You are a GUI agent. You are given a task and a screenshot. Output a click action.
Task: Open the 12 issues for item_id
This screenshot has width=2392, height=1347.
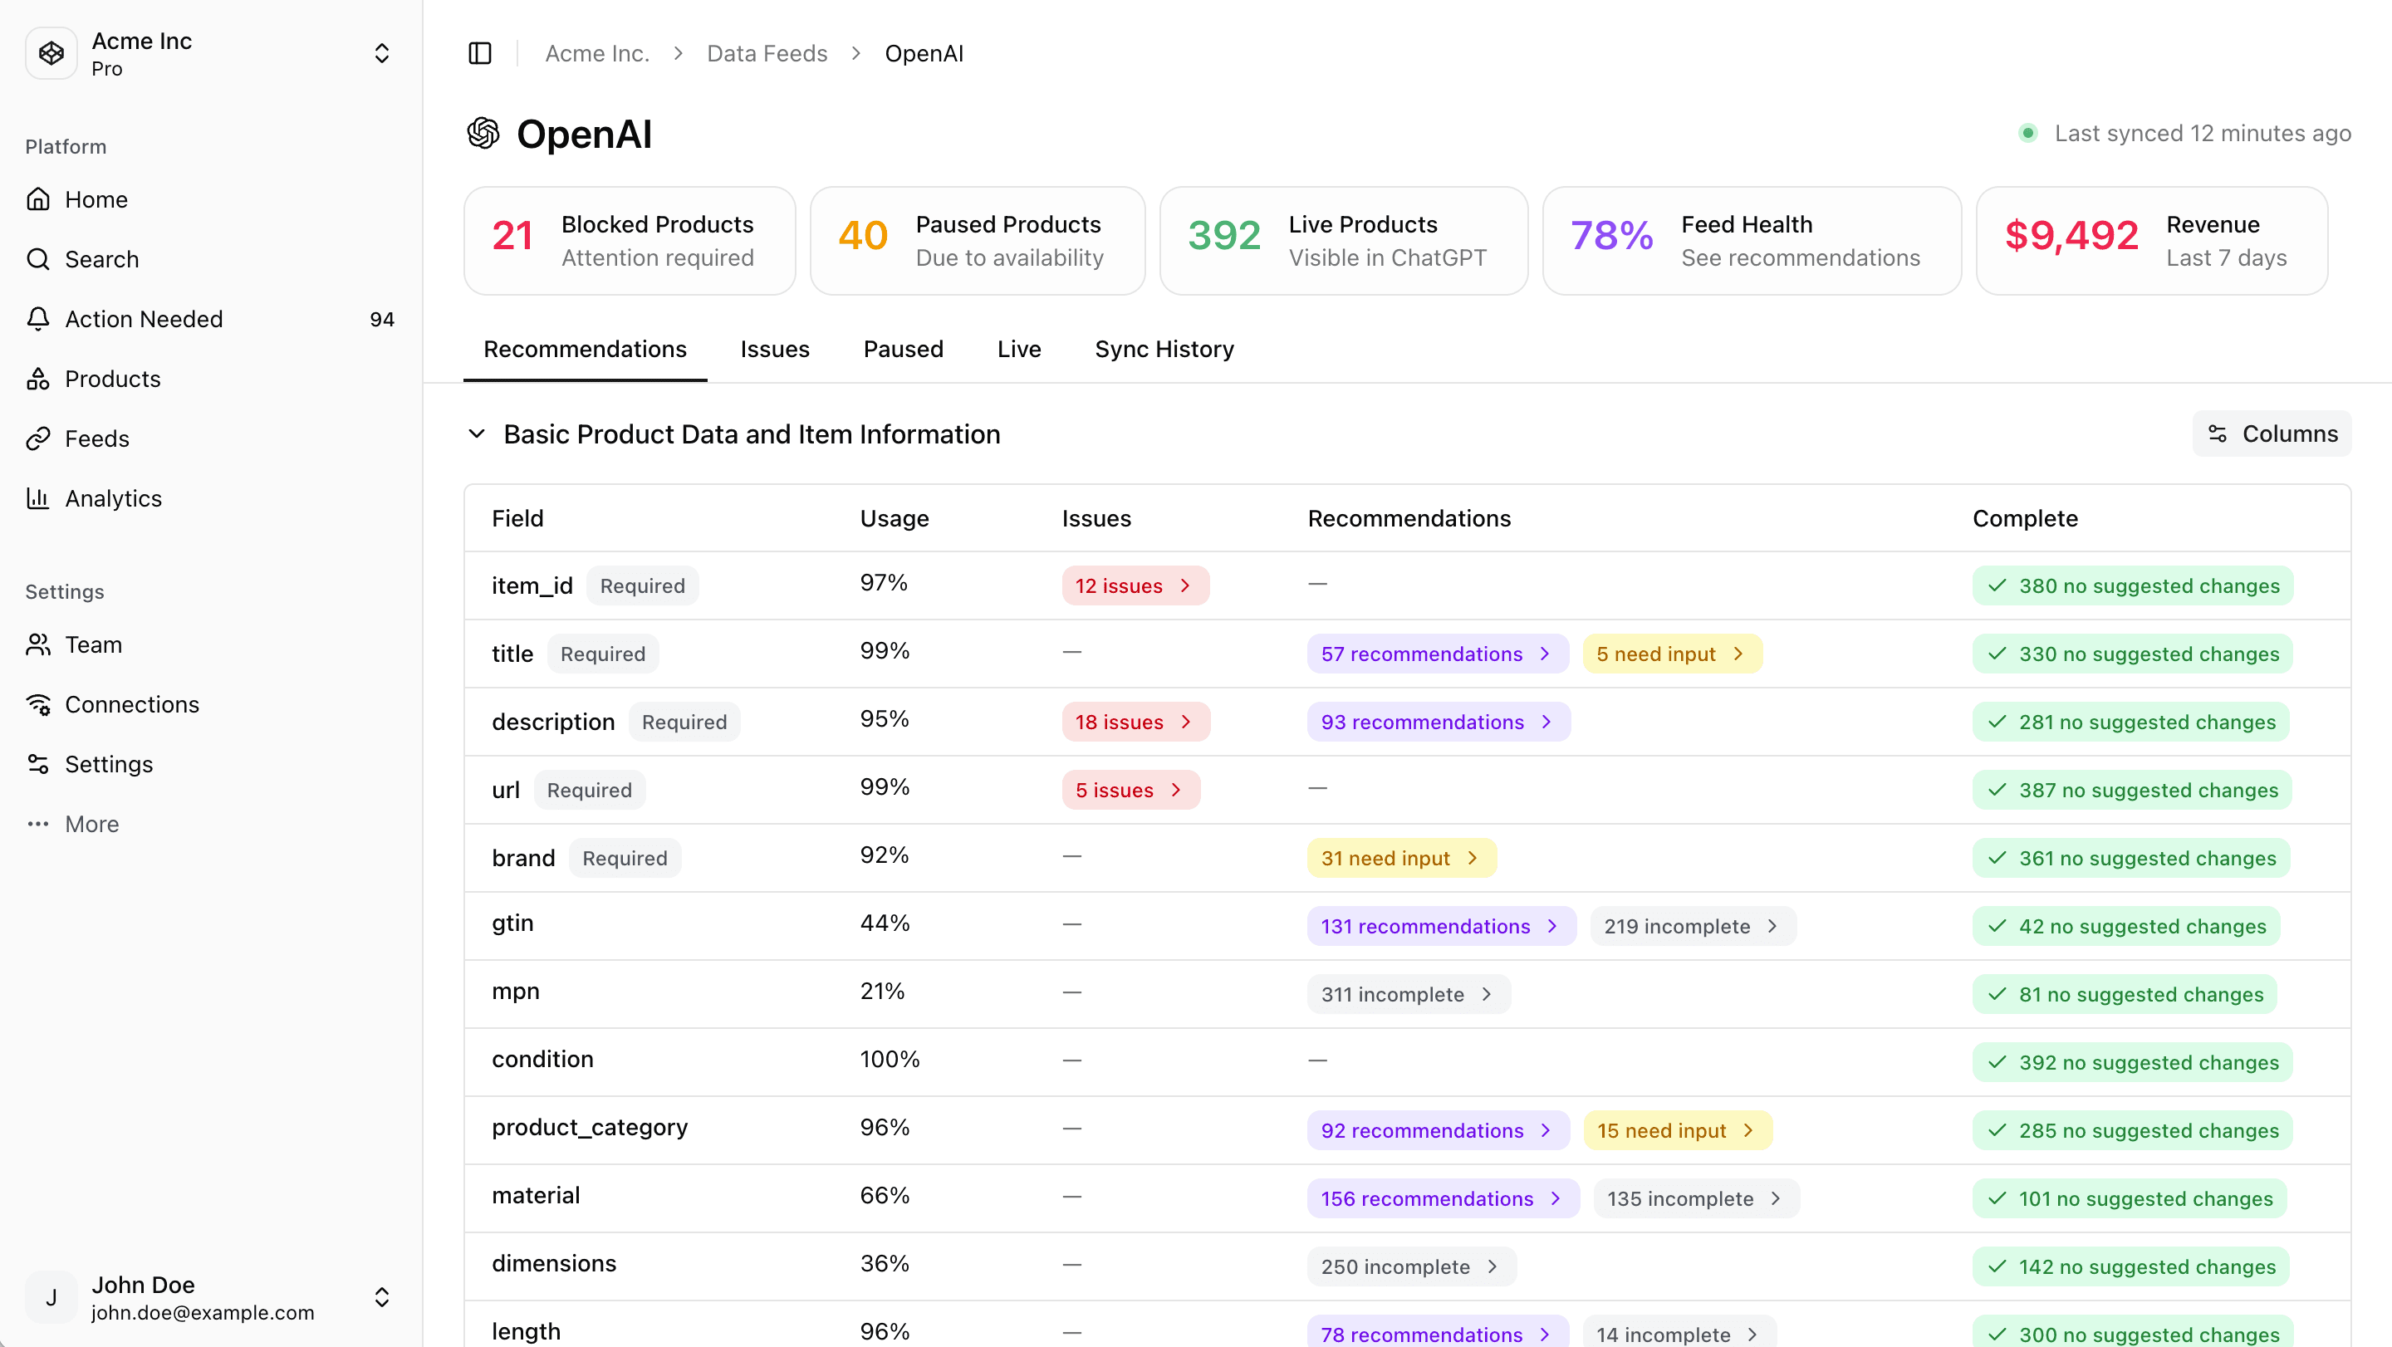coord(1135,585)
